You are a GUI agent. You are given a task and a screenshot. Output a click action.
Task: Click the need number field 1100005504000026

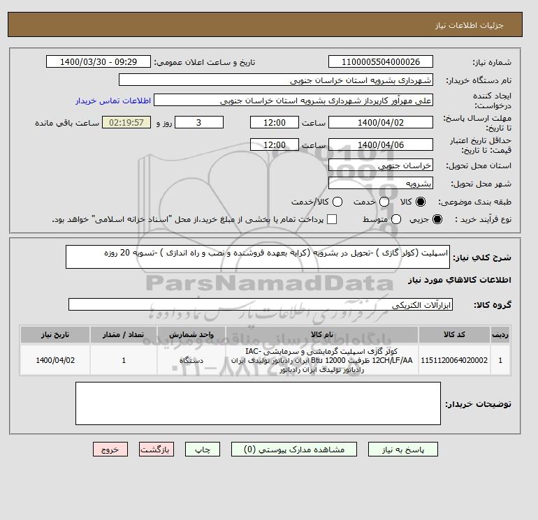[381, 61]
